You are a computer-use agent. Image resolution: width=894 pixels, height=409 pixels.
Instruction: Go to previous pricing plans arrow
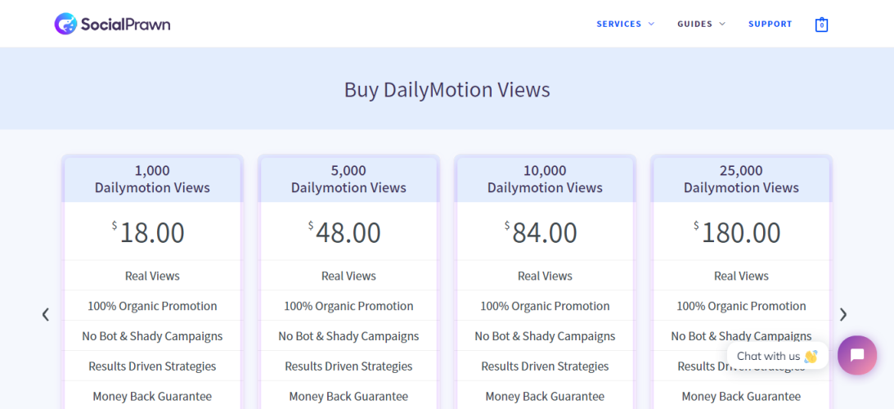46,314
